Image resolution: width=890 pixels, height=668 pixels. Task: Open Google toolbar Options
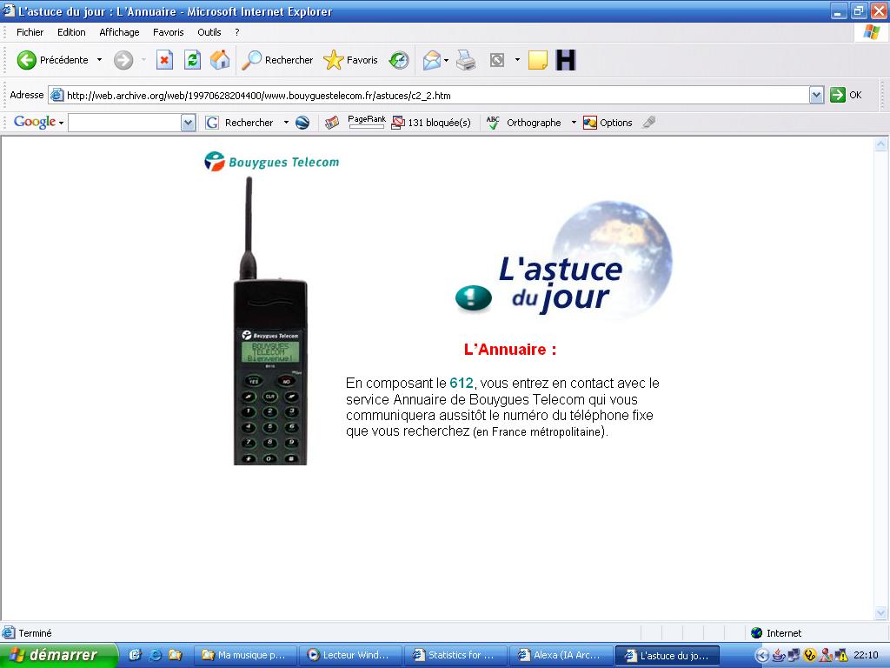(608, 123)
